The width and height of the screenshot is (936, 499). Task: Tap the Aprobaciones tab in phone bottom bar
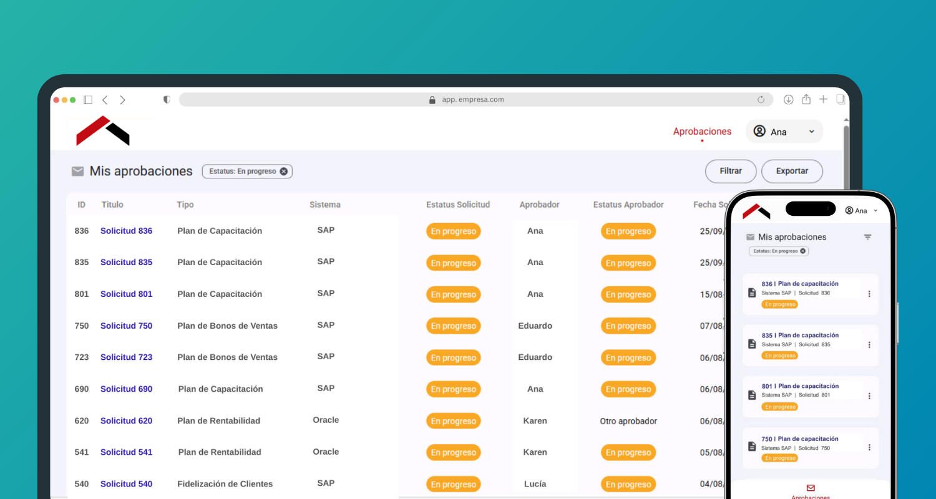tap(811, 491)
